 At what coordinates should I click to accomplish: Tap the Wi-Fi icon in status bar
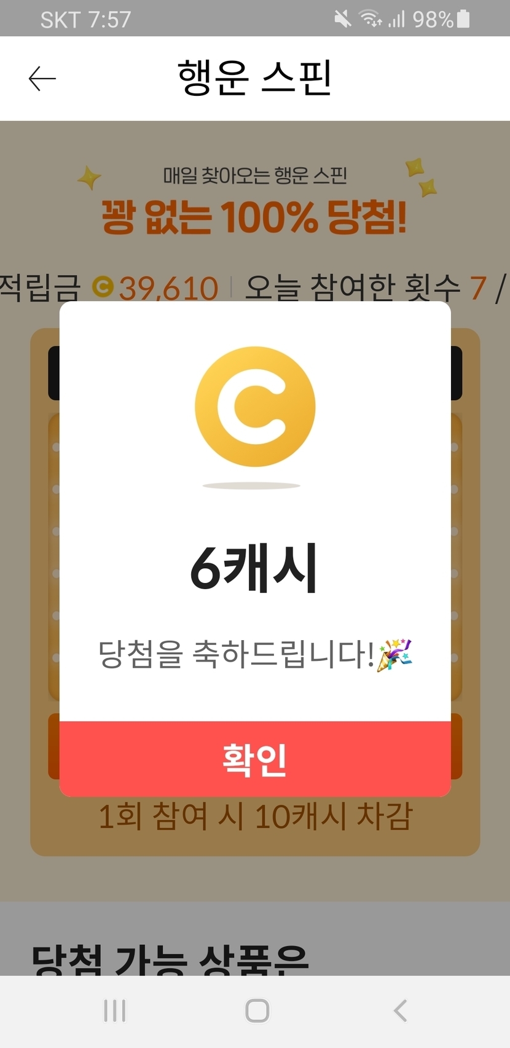(371, 19)
